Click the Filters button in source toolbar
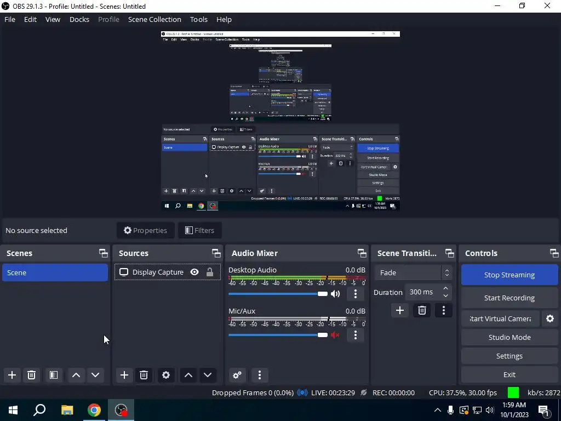Viewport: 561px width, 421px height. click(199, 230)
